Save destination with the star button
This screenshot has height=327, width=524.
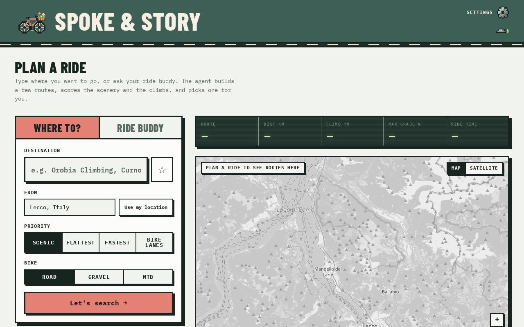click(162, 170)
